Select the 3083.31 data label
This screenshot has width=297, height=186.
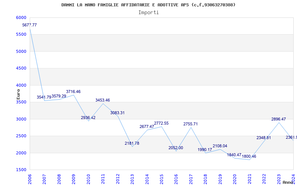(117, 113)
